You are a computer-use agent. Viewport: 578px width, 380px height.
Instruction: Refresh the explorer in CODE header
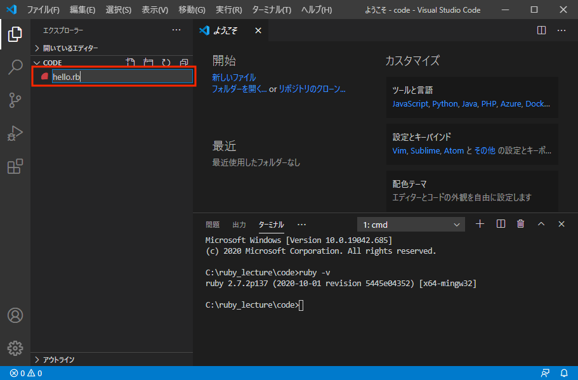point(166,62)
